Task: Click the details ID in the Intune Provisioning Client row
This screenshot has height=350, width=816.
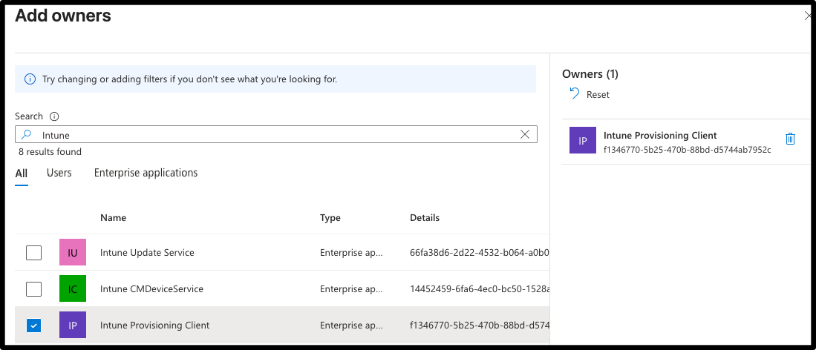Action: pos(480,326)
